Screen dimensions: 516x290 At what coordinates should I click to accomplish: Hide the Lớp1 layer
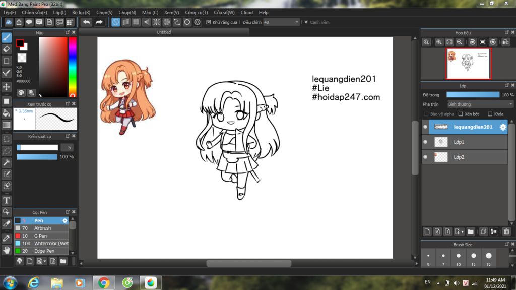(425, 142)
